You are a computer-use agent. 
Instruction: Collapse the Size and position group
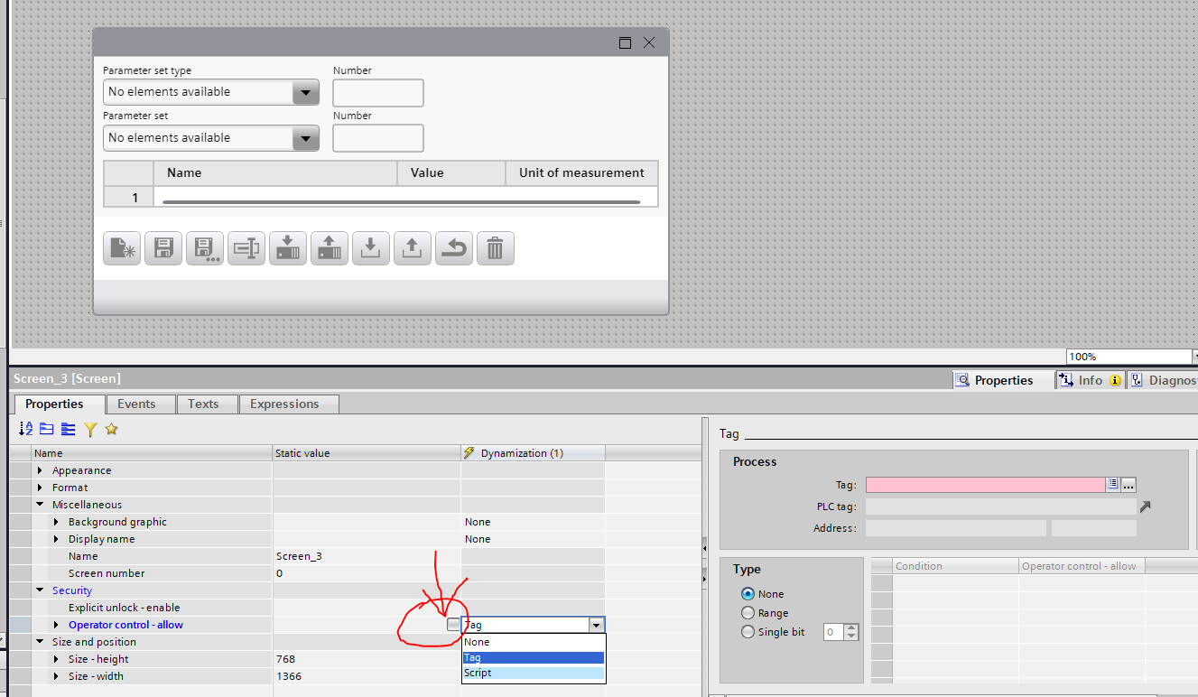coord(40,642)
